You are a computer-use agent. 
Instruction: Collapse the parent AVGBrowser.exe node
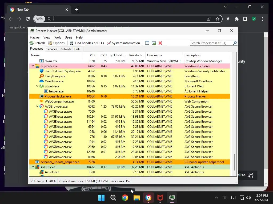[37, 106]
